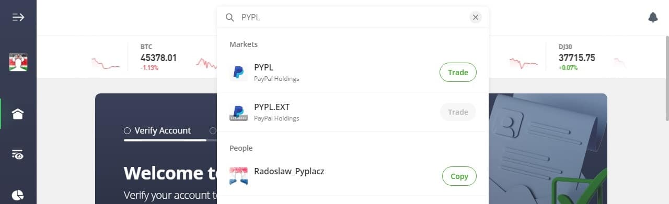
Task: Go to the Home icon in the sidebar
Action: click(18, 114)
